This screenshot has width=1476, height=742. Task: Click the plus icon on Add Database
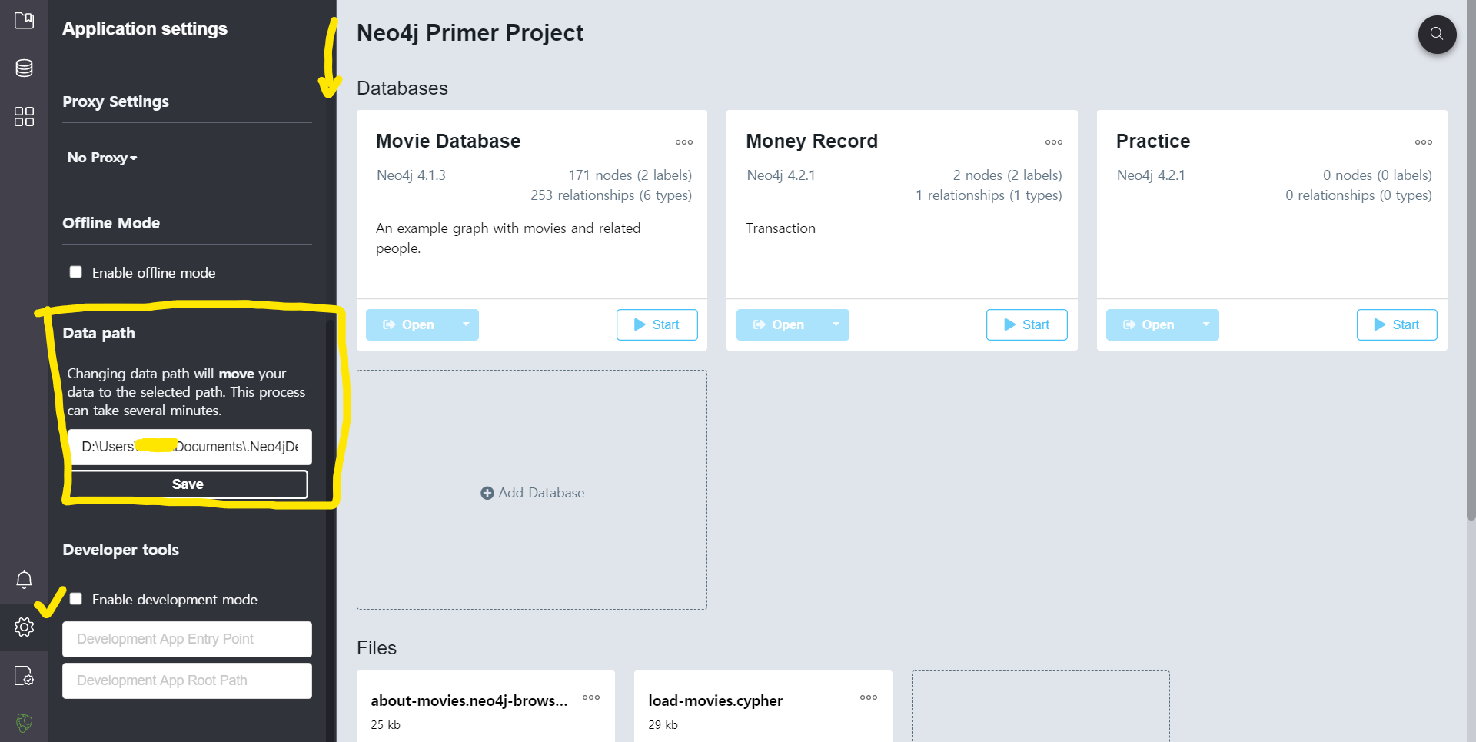click(x=487, y=493)
